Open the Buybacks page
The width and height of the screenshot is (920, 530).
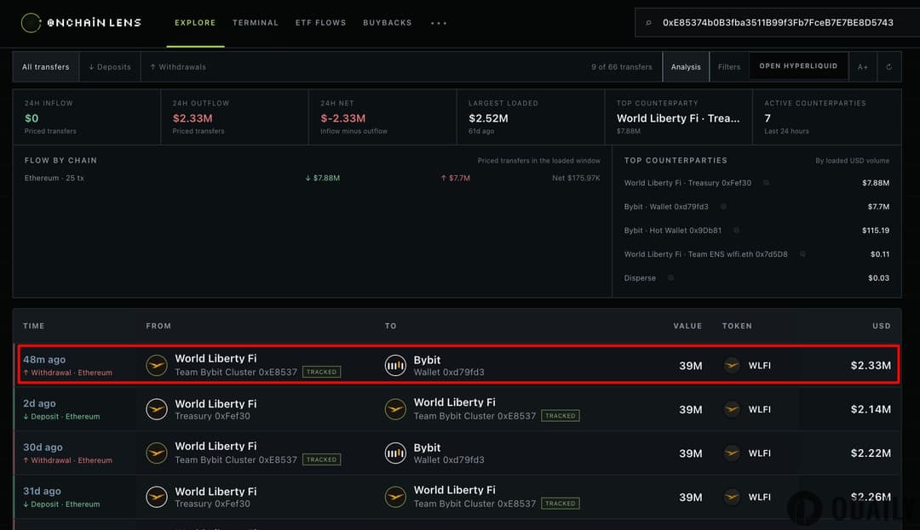point(388,23)
